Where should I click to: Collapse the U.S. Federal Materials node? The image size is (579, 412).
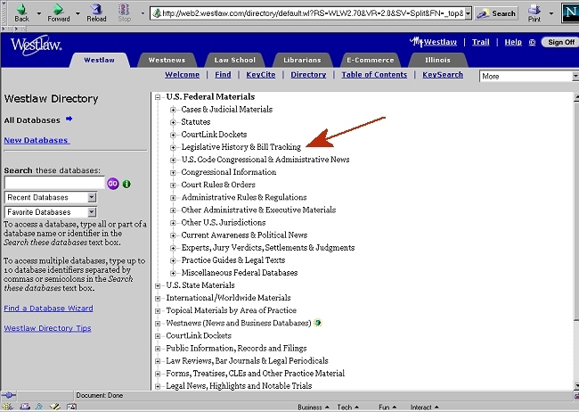pyautogui.click(x=158, y=97)
